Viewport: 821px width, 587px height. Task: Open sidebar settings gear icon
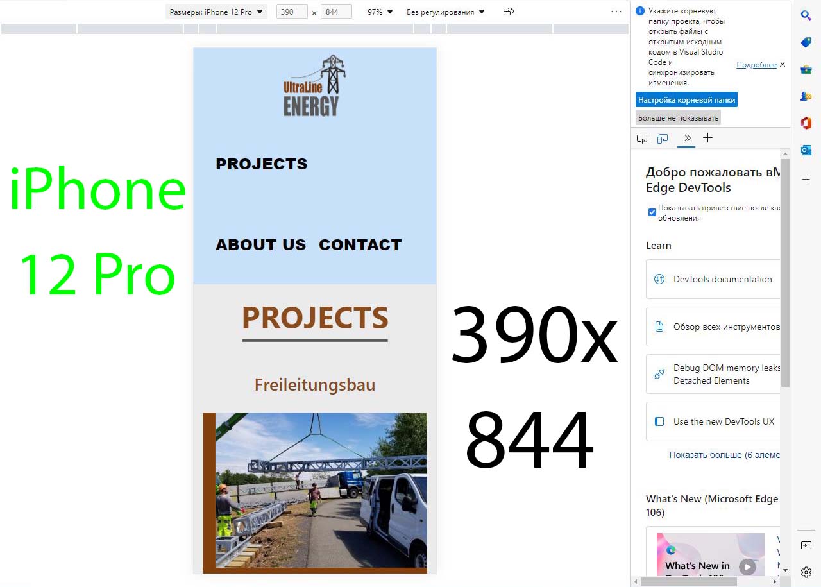click(806, 572)
